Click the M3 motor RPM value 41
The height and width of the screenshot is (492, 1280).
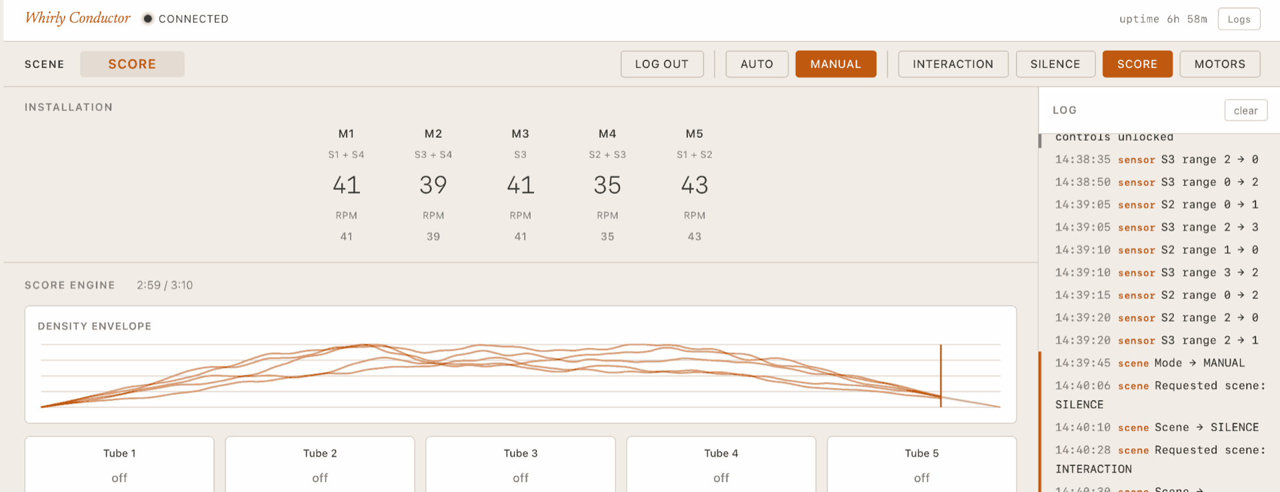pyautogui.click(x=521, y=185)
